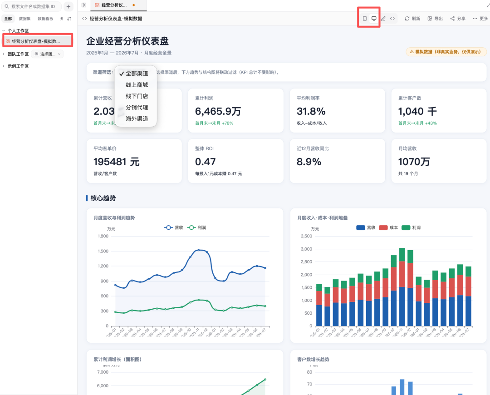Export the dashboard via 导出

[435, 19]
